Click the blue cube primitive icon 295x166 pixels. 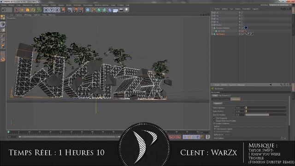88,10
